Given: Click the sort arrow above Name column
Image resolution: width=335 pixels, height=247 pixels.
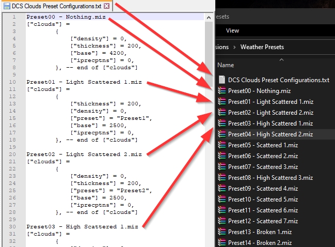Looking at the screenshot, I should [281, 59].
